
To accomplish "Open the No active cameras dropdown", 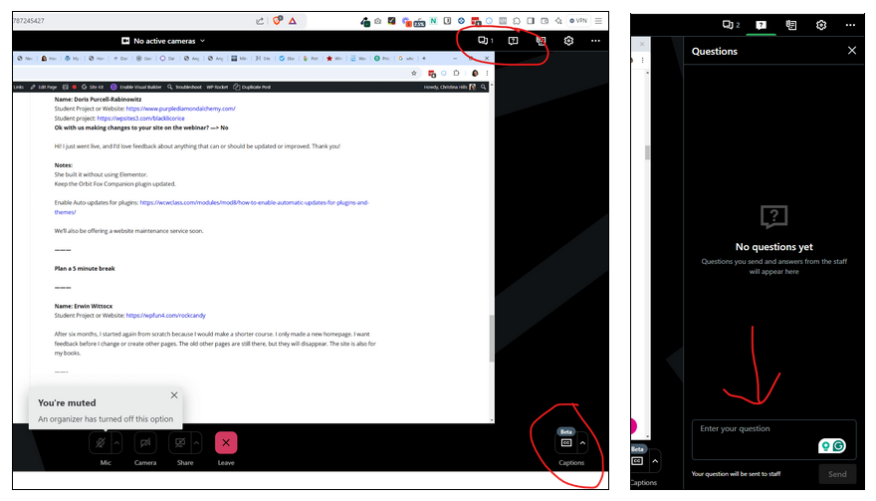I will pos(163,41).
